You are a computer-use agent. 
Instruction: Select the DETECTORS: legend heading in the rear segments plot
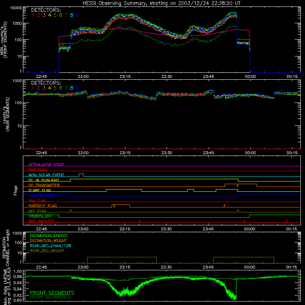pyautogui.click(x=46, y=83)
